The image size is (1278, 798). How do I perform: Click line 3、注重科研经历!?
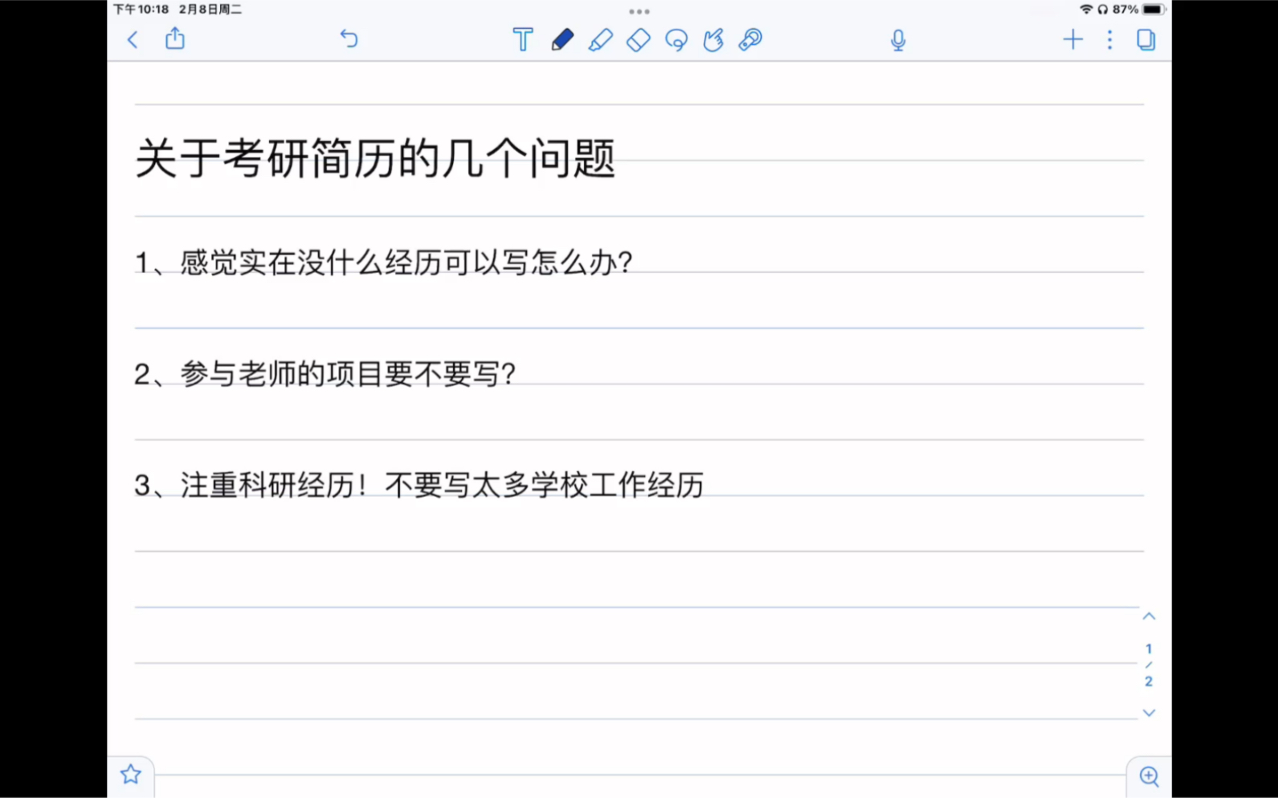point(251,486)
